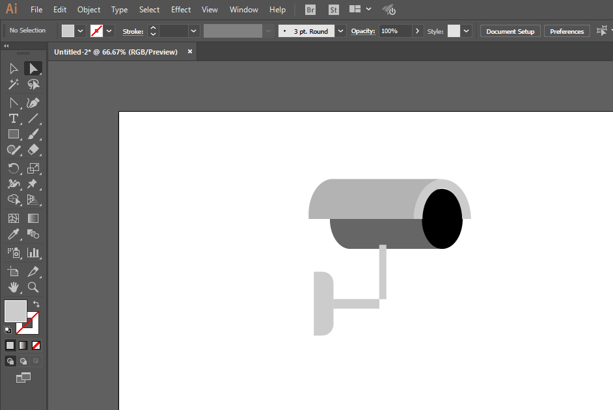The image size is (613, 410).
Task: Reset default fill and stroke
Action: [7, 330]
